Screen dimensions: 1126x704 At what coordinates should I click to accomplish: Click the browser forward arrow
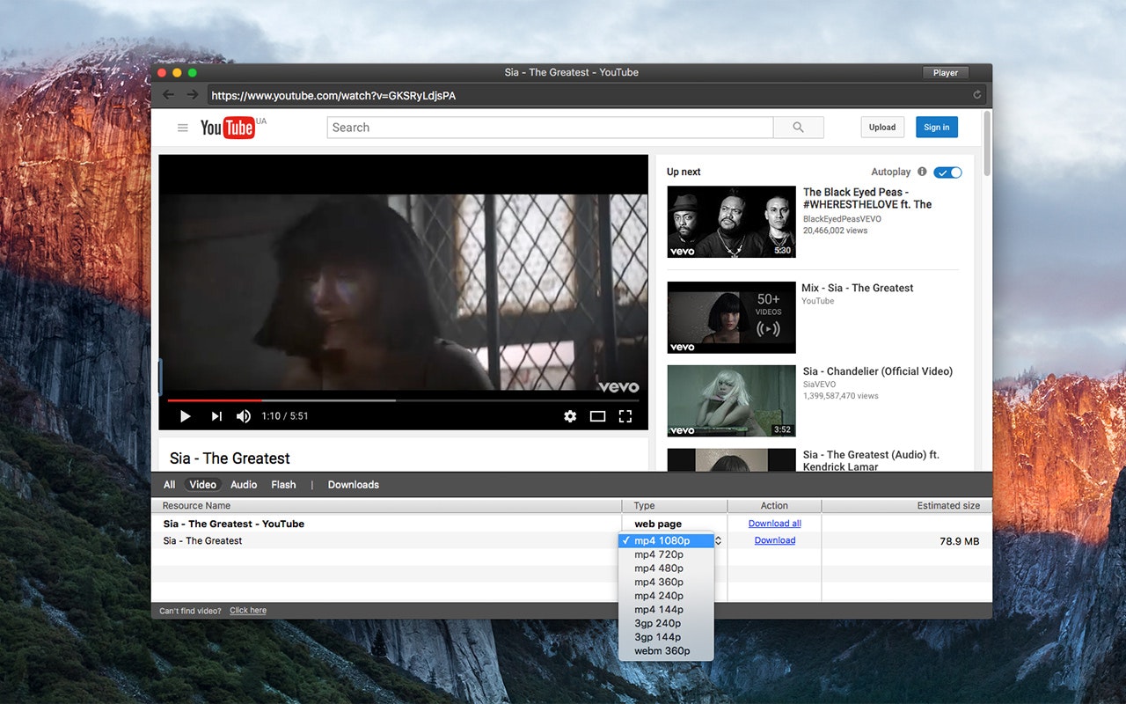point(192,95)
